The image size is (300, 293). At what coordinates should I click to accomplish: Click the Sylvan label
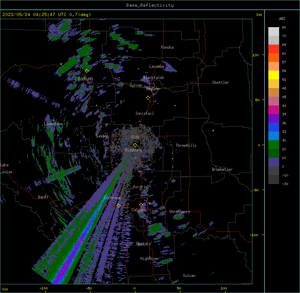point(136,85)
